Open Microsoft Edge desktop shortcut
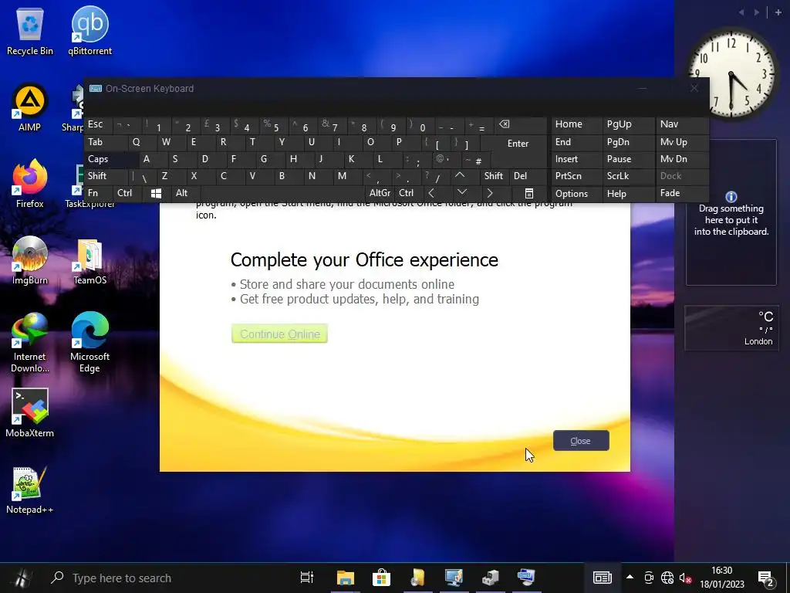This screenshot has width=790, height=593. click(89, 343)
